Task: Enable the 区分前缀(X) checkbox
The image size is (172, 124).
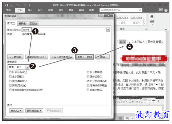Action: (x=88, y=72)
